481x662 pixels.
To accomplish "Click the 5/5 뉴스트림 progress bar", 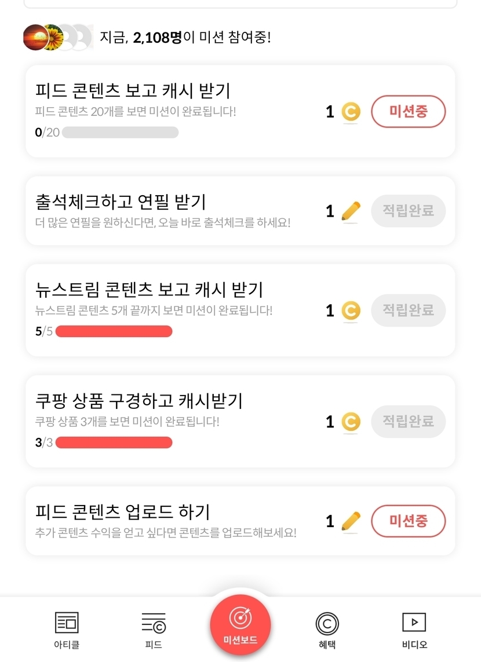I will pyautogui.click(x=114, y=332).
